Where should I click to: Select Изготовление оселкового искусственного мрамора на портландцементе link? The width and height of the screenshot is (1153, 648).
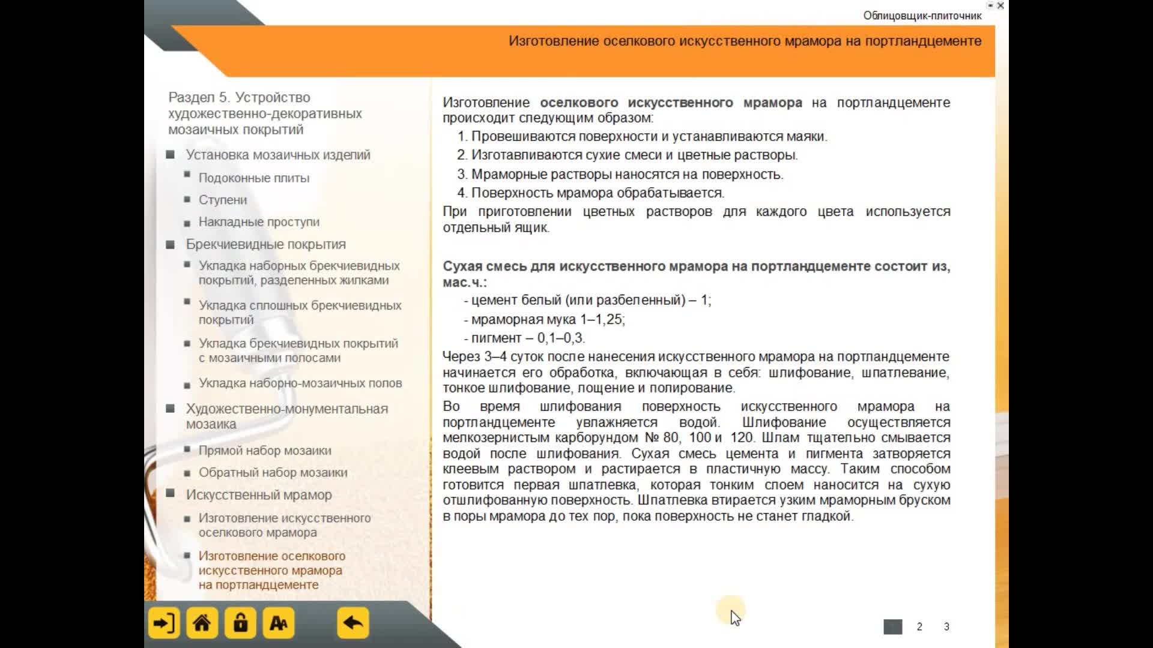pyautogui.click(x=271, y=569)
